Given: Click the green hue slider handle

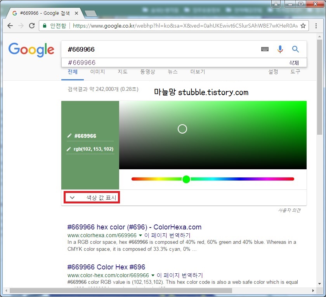Looking at the screenshot, I should (x=186, y=179).
